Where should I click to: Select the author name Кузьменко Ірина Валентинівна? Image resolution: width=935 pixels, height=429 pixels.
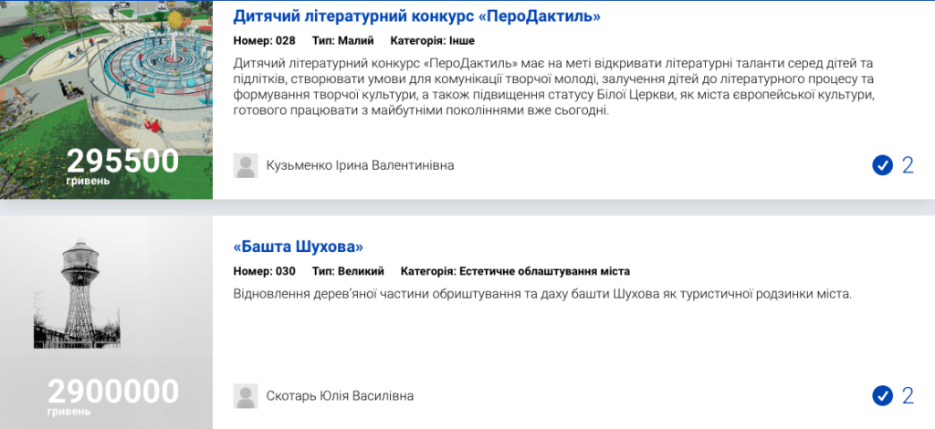tap(359, 165)
